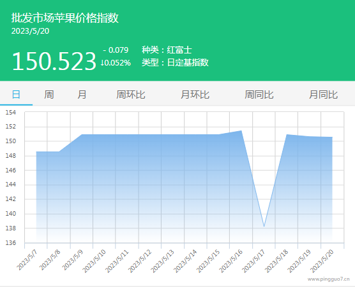Viewport: 355px width, 287px height.
Task: Open the 月同比 tab
Action: tap(323, 94)
